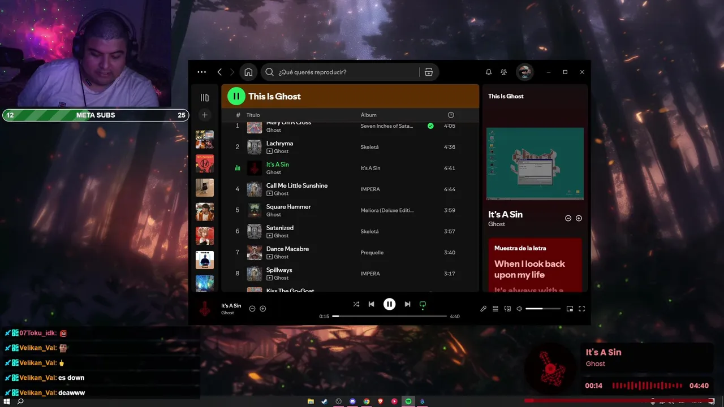Image resolution: width=724 pixels, height=407 pixels.
Task: Open the first playlist thumbnail in the library sidebar
Action: click(x=205, y=139)
